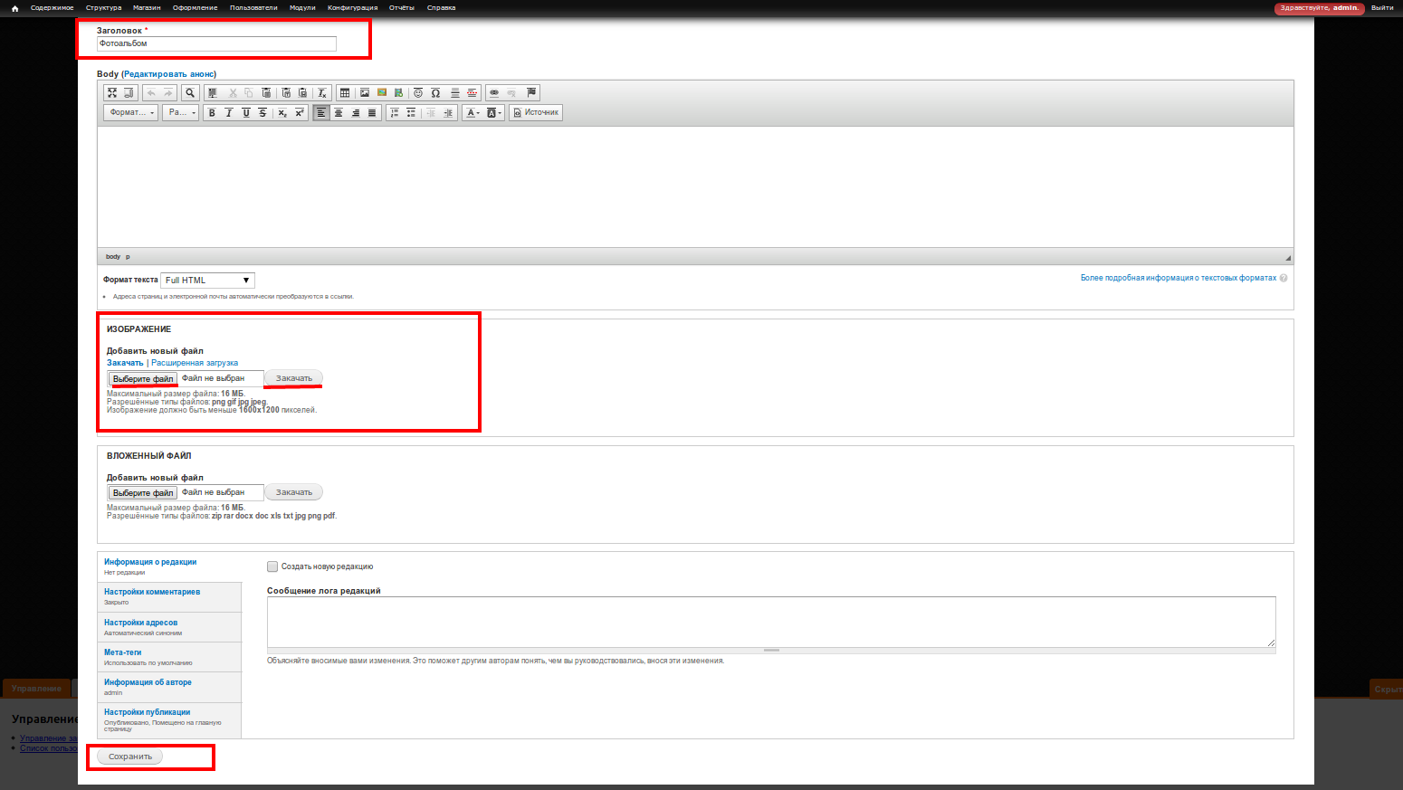This screenshot has height=790, width=1403.
Task: Open the text color dropdown
Action: coord(472,113)
